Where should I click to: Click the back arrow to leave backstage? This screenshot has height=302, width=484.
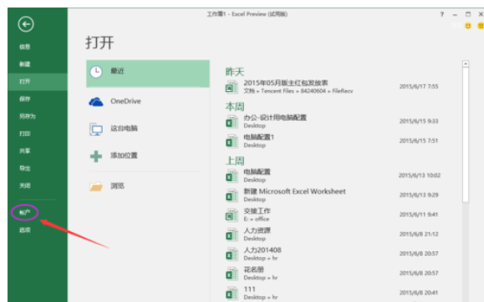click(x=26, y=24)
